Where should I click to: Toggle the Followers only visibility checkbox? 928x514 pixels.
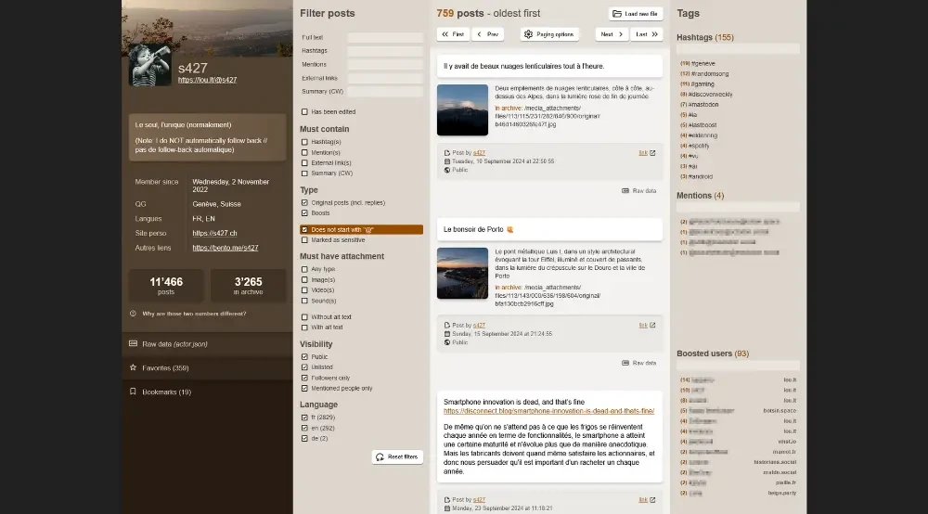(304, 378)
